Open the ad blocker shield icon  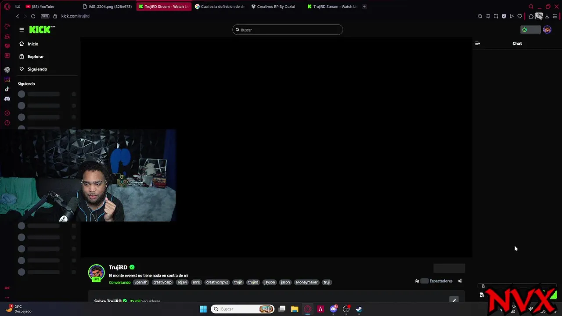coord(504,16)
